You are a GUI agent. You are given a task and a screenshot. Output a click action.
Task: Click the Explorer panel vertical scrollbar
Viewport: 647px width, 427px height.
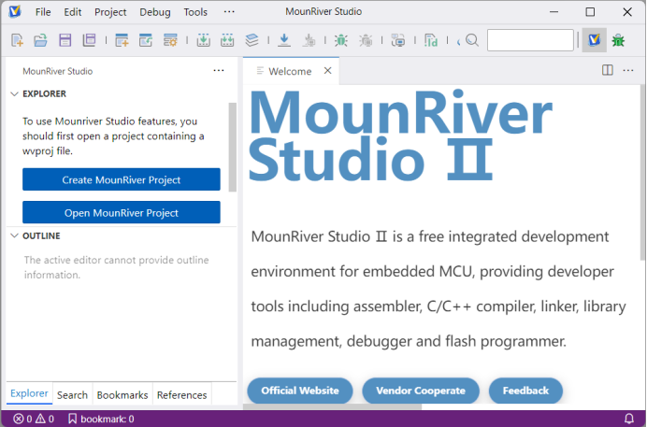pyautogui.click(x=232, y=147)
